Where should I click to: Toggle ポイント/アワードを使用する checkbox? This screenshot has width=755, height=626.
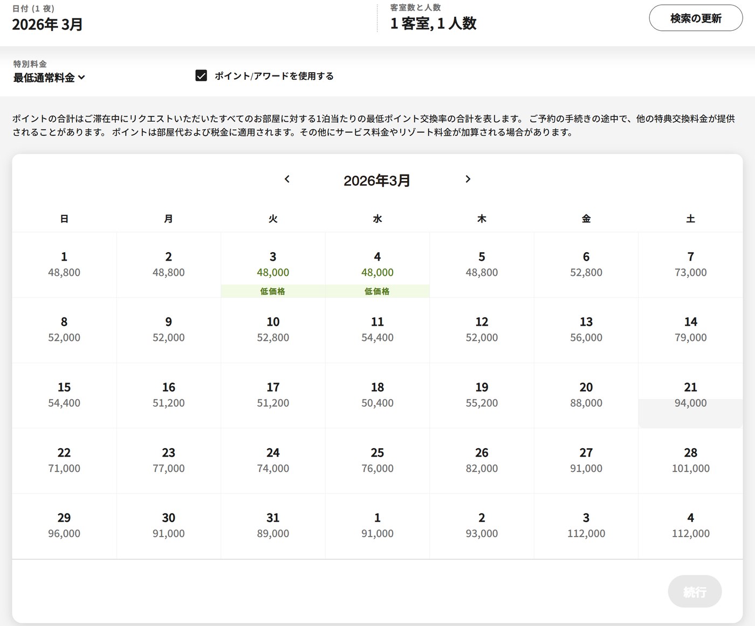click(201, 75)
